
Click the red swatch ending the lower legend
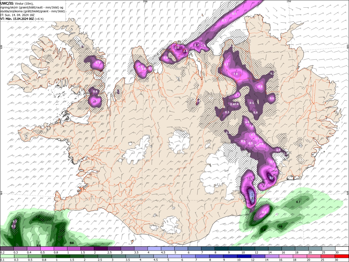(342, 256)
